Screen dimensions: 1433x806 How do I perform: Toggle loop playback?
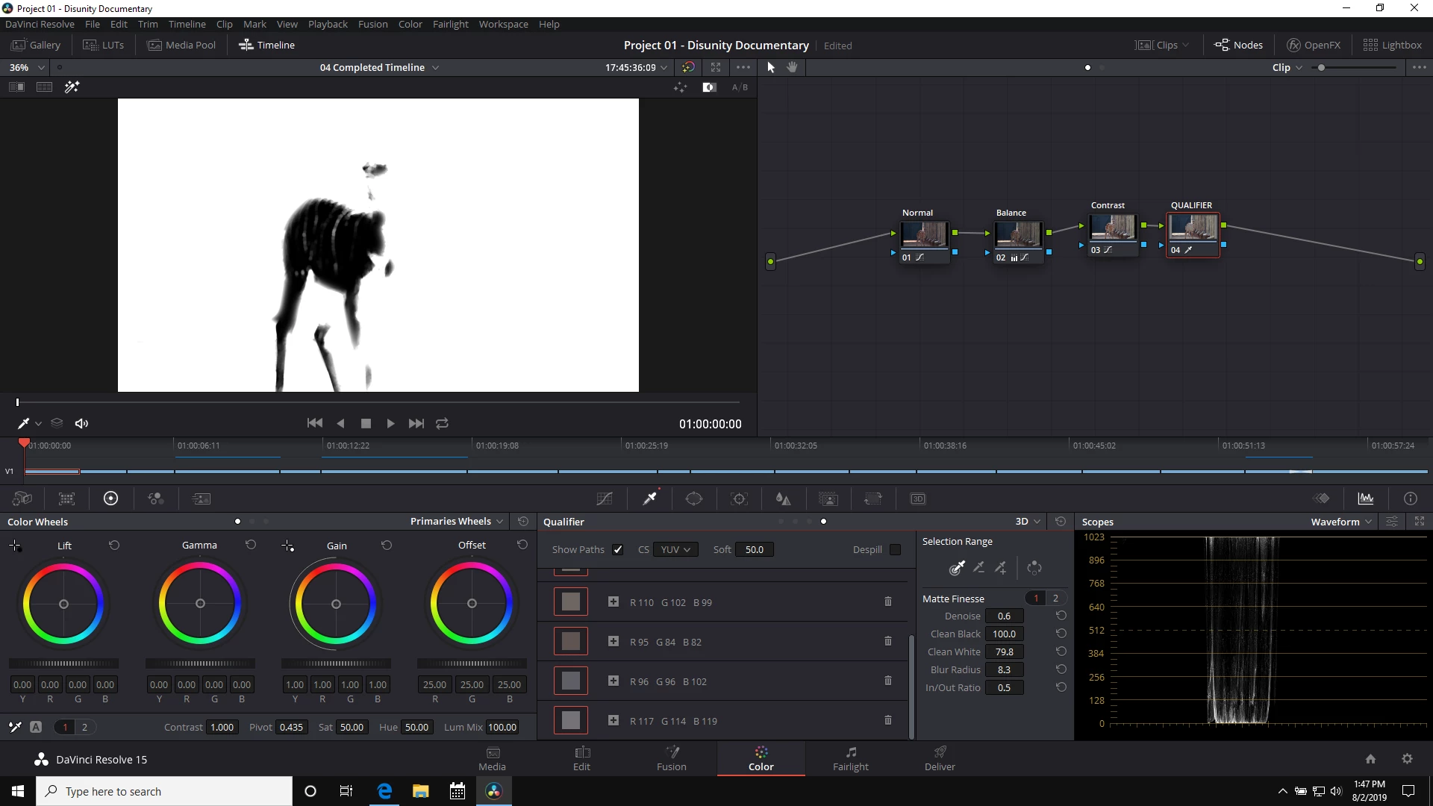point(442,423)
